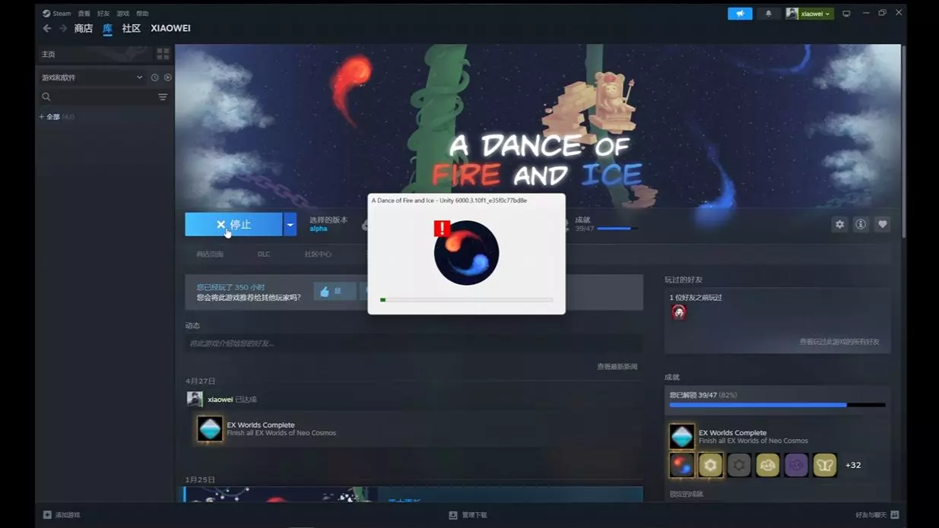Click the activity post input field
The height and width of the screenshot is (528, 939).
tap(414, 343)
